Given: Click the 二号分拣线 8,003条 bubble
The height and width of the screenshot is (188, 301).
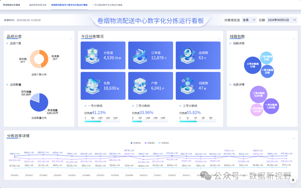Looking at the screenshot, I should [258, 94].
